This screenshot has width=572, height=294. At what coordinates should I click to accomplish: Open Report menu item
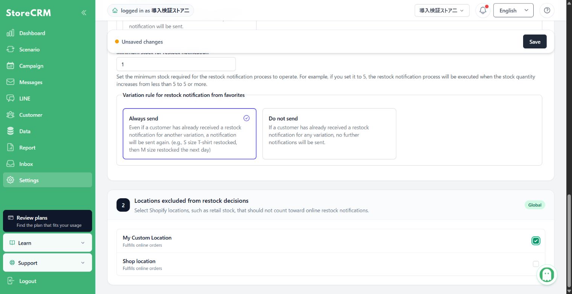[x=47, y=148]
